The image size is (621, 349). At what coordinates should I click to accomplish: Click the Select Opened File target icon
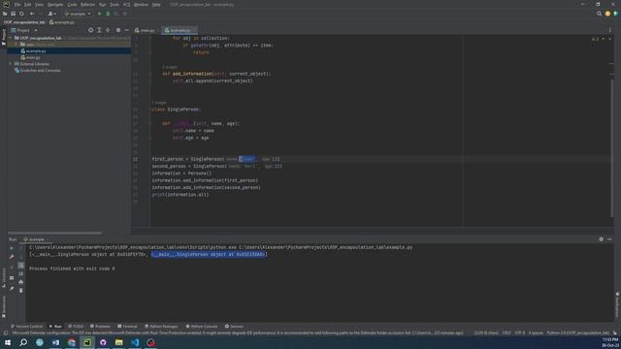click(90, 30)
